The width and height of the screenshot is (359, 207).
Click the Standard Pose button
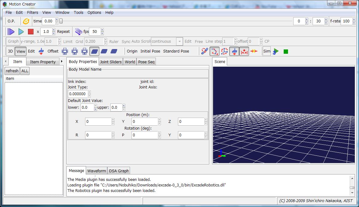[176, 51]
